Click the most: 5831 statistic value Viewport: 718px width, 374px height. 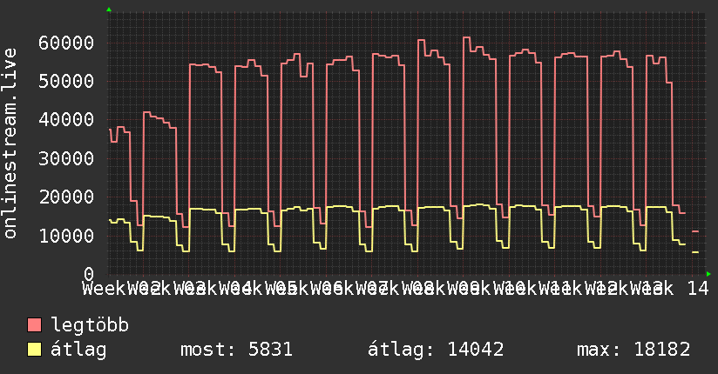[236, 350]
